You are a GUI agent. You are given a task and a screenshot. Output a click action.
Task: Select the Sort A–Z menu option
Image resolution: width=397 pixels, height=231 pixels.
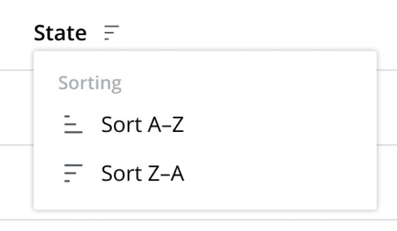[205, 124]
